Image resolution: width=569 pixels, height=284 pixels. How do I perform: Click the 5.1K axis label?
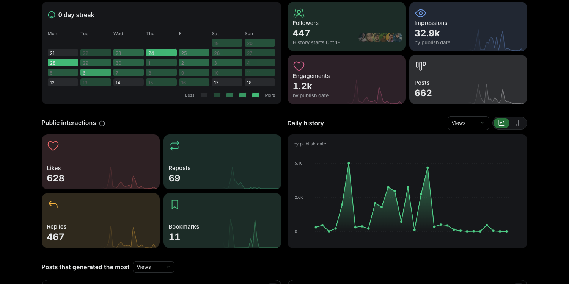[298, 163]
